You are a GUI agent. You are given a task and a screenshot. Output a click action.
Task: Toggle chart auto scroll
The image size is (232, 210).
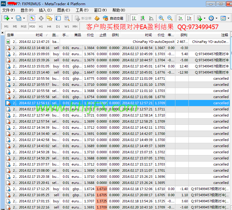coord(181,18)
